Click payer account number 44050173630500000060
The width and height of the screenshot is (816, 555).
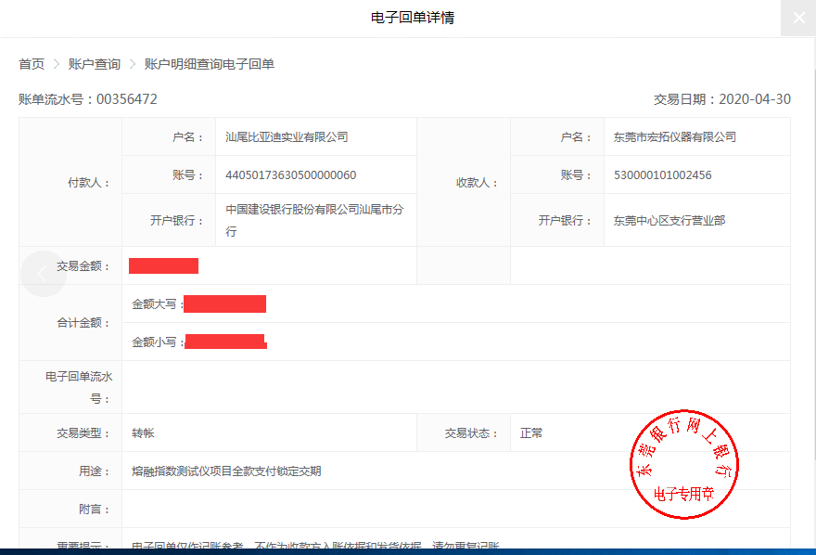pos(291,174)
